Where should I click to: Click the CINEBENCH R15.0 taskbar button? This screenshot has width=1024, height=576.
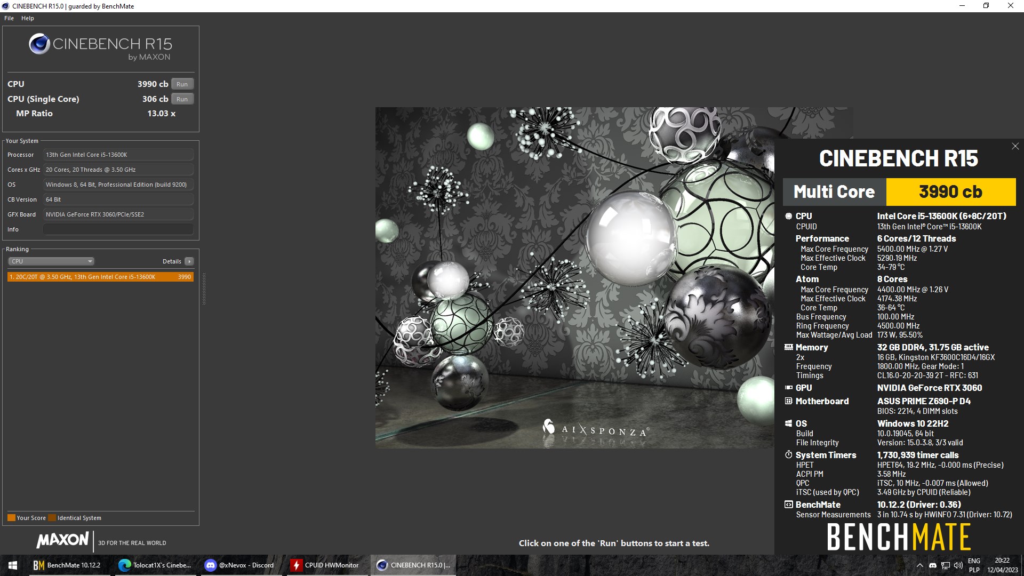pyautogui.click(x=414, y=565)
